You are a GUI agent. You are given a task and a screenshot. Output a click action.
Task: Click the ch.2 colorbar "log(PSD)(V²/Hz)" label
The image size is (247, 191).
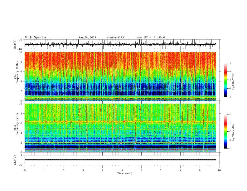click(233, 133)
